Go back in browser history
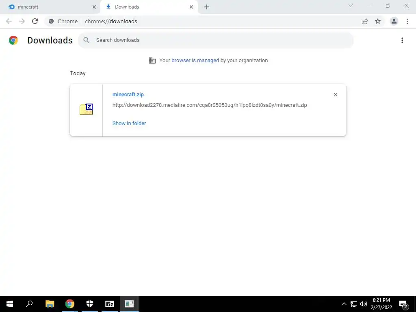The width and height of the screenshot is (416, 312). 9,21
